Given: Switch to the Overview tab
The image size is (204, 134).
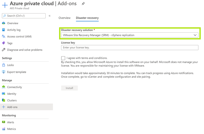Looking at the screenshot, I should point(64,18).
